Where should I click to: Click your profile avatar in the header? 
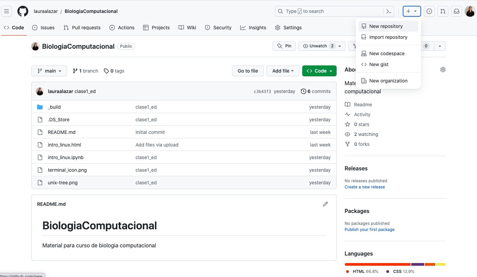470,11
